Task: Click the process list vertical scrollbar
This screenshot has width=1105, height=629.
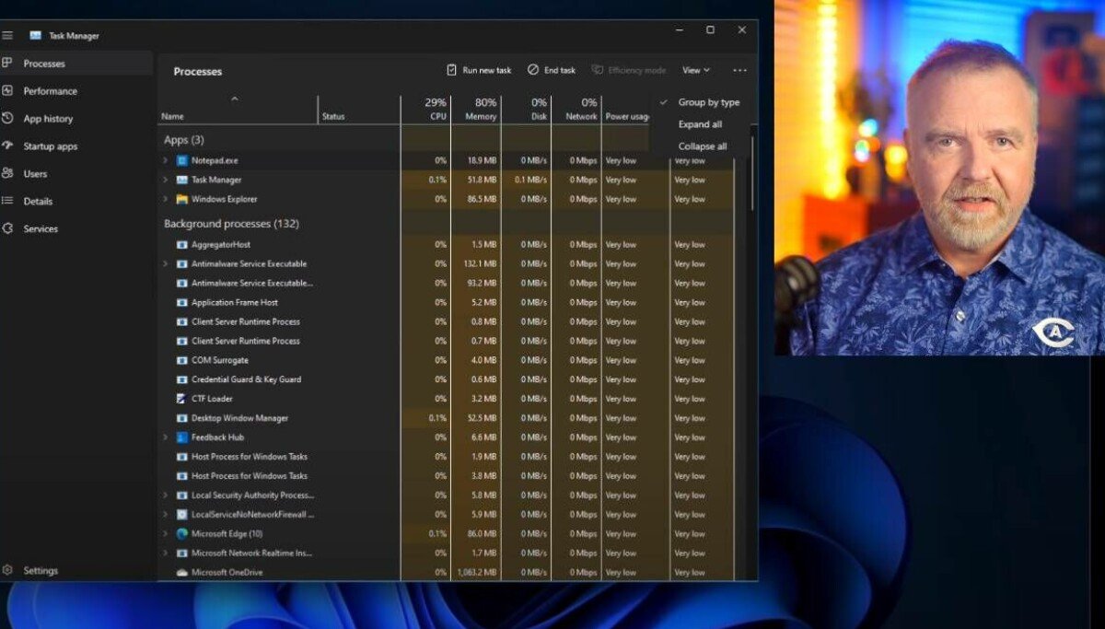Action: [753, 175]
